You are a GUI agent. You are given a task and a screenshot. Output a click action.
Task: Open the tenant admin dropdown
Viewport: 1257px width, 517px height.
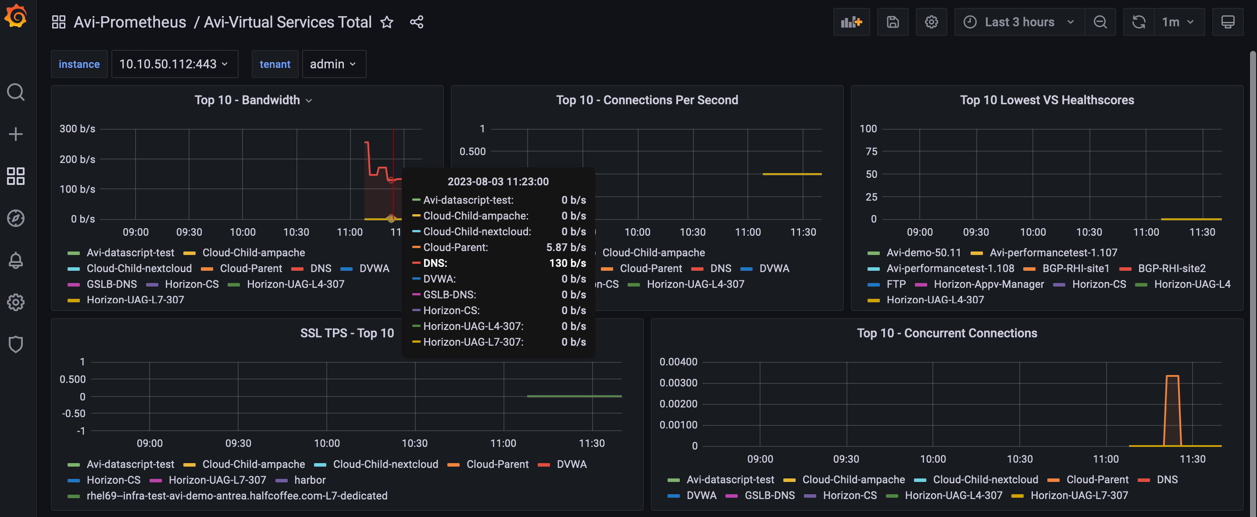coord(334,64)
